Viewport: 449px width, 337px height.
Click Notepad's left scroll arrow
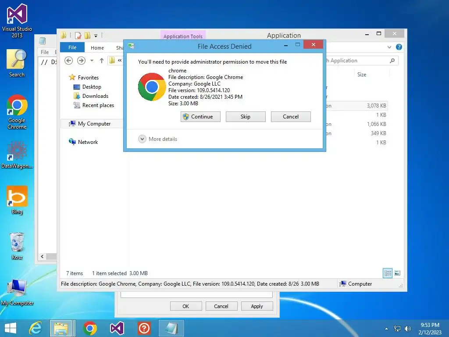[42, 256]
